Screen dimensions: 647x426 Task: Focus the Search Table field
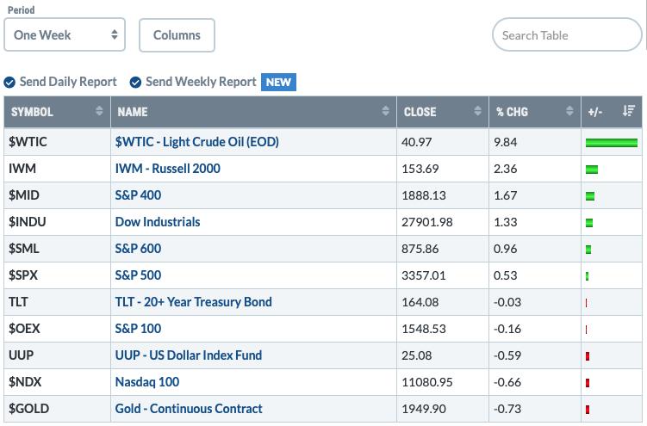(x=567, y=35)
